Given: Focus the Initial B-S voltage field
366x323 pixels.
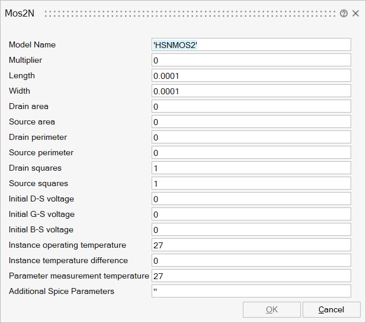Looking at the screenshot, I should (x=251, y=229).
